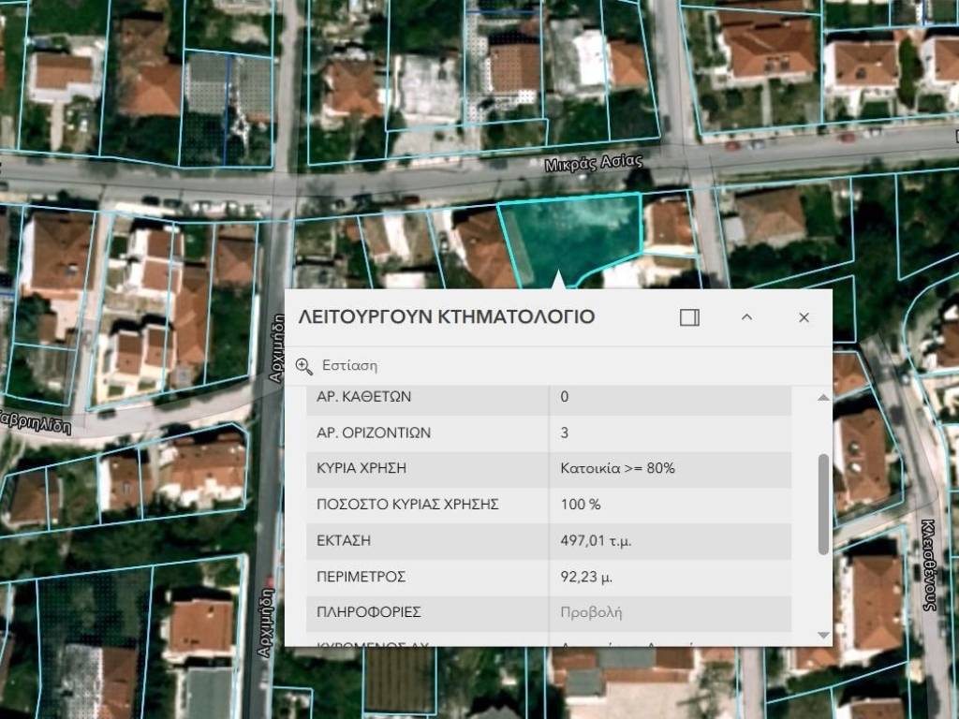Select the ΠΟΣΟΣΤΟ ΚΥΡΙΑΣ ΧΡΗΣΗΣ label
The width and height of the screenshot is (959, 719).
[x=407, y=505]
